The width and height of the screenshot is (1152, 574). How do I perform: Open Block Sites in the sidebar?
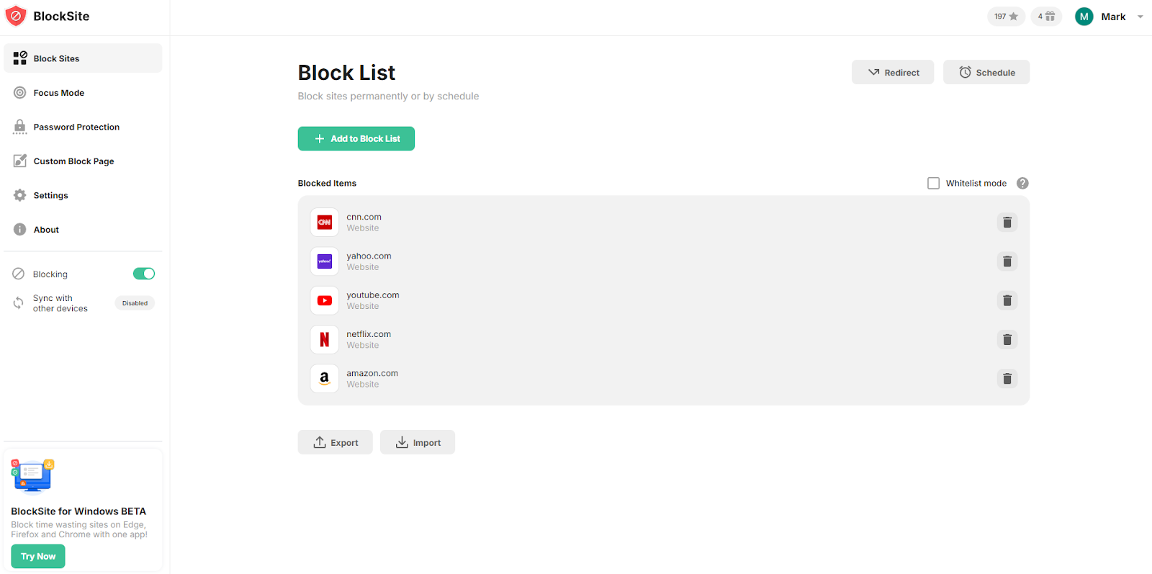(x=83, y=58)
